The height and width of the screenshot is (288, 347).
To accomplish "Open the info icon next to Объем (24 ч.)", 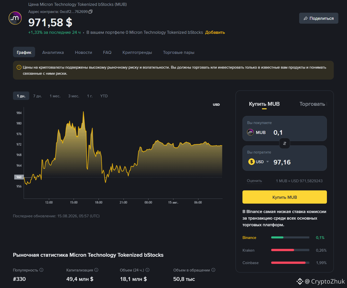I will 148,270.
